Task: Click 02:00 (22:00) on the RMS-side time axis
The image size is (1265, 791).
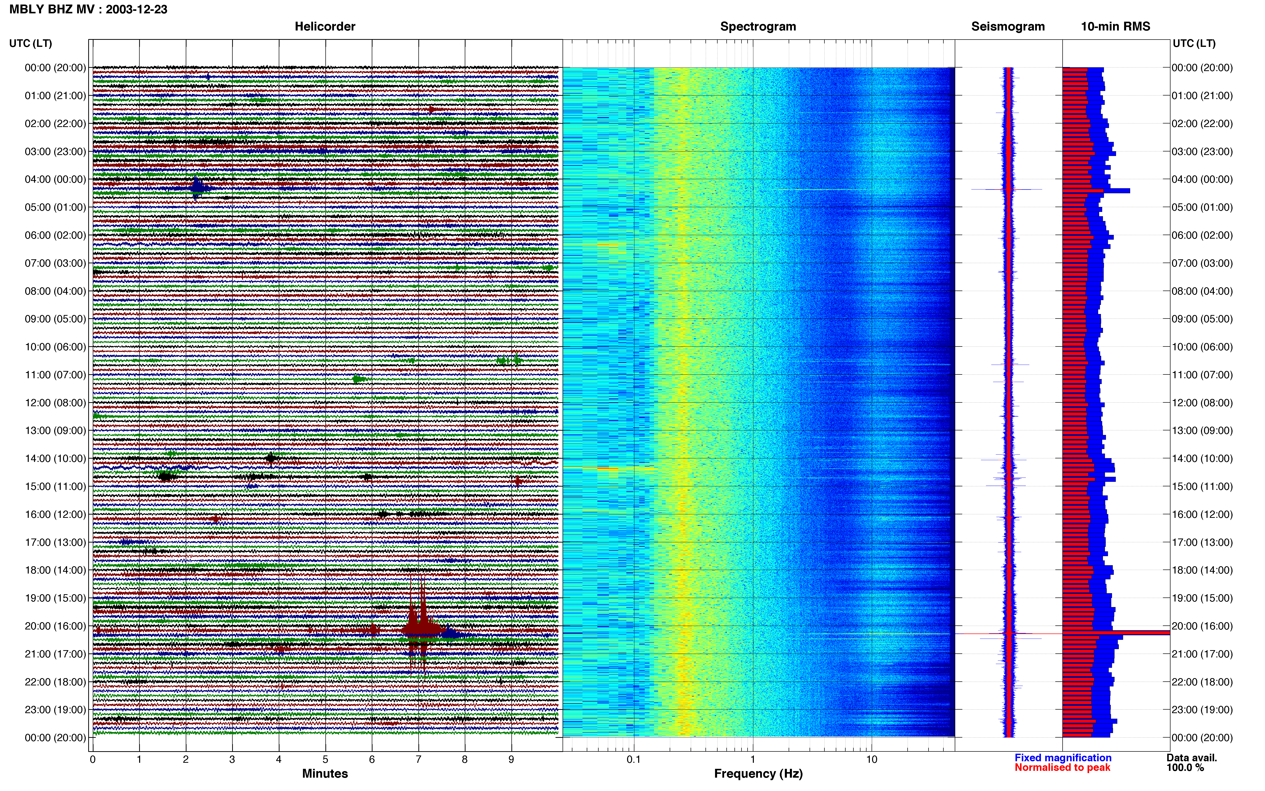Action: pyautogui.click(x=1202, y=123)
